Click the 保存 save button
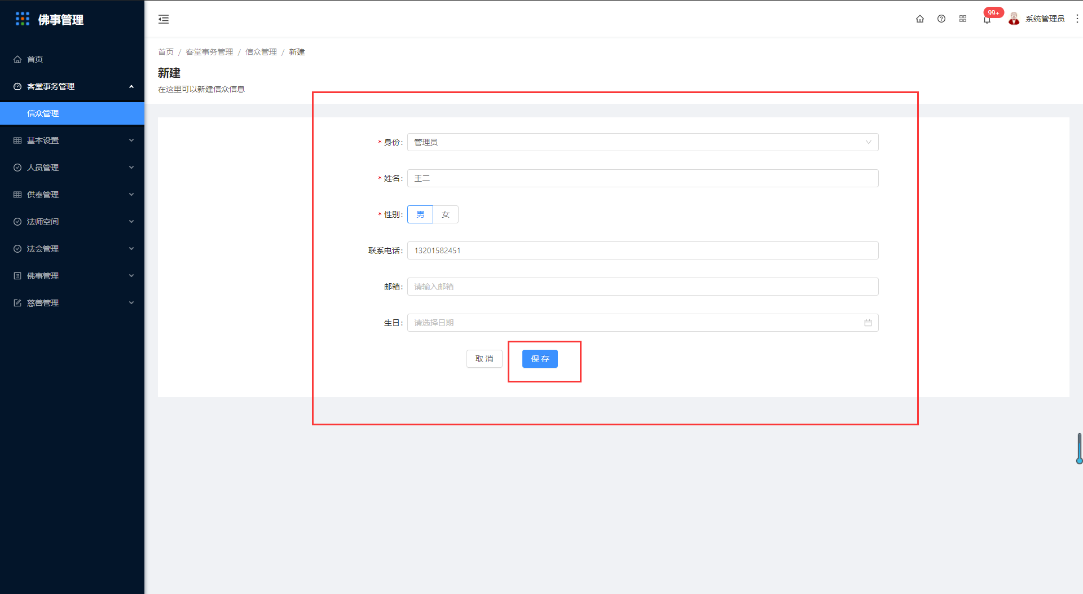1083x594 pixels. click(540, 359)
